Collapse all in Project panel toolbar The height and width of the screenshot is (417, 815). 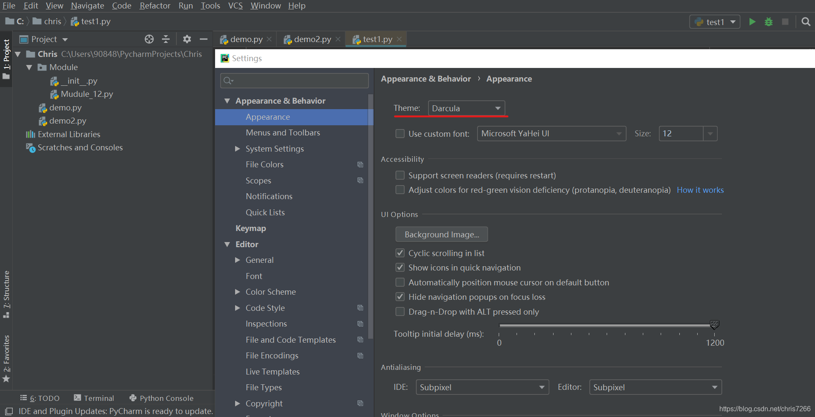click(x=166, y=39)
